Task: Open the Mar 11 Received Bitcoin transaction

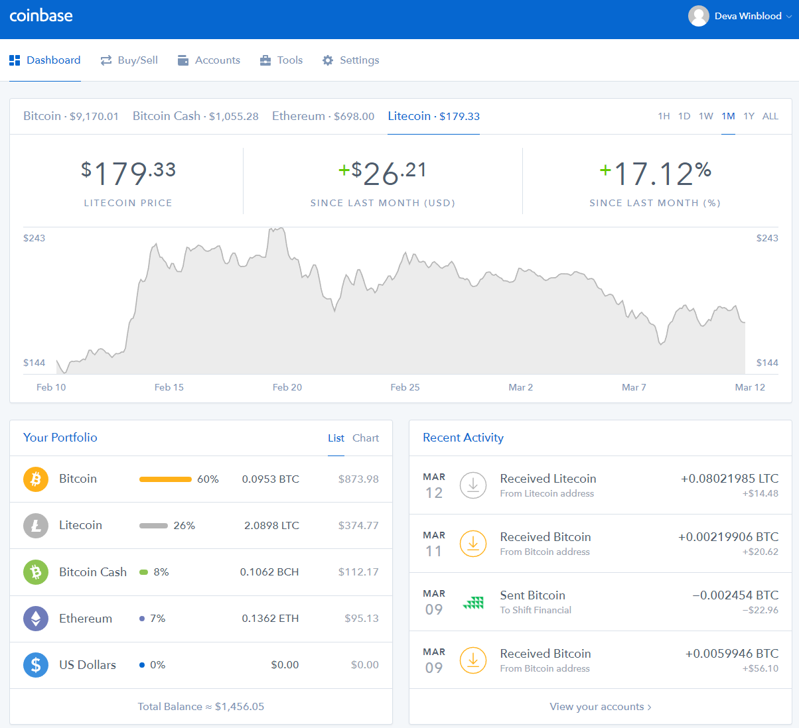Action: [x=601, y=544]
